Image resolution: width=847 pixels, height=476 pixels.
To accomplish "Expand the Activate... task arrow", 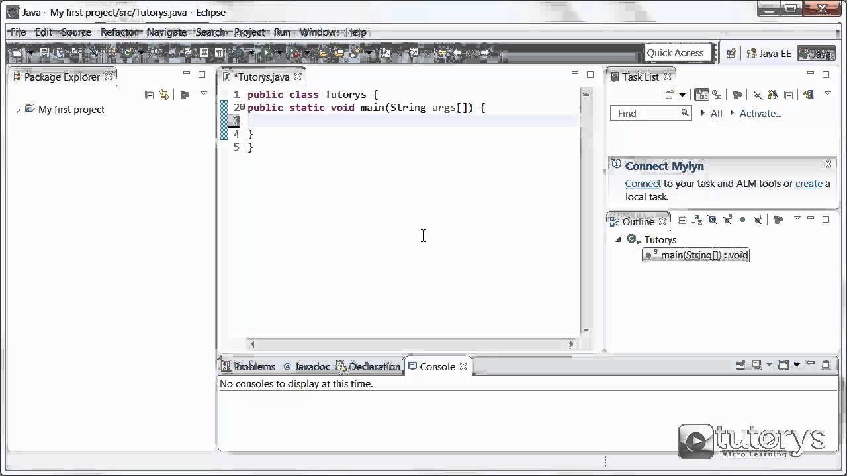I will point(732,113).
